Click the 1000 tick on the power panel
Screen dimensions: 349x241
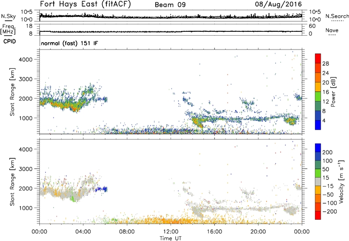coord(26,118)
